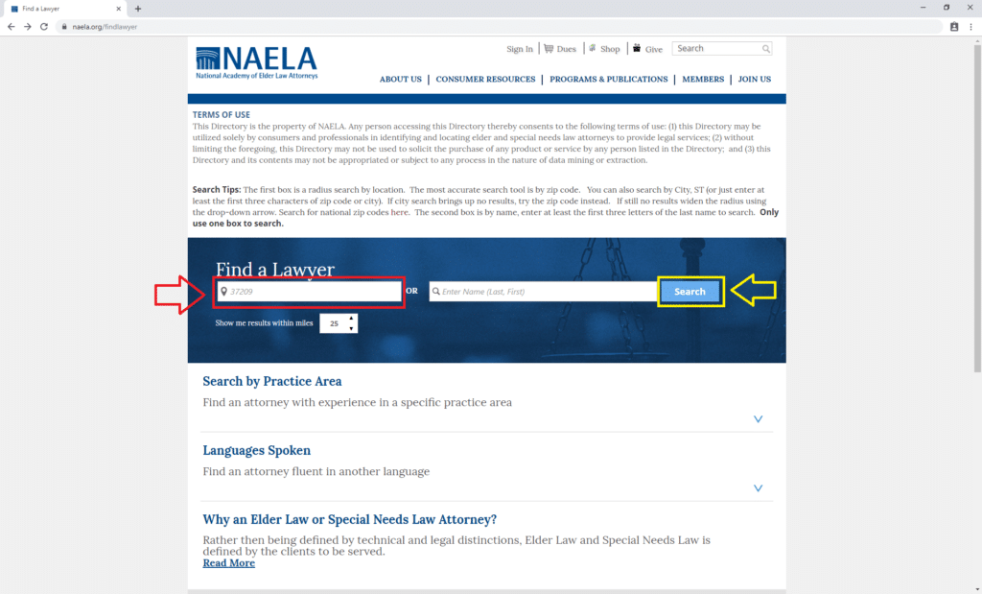Expand the Search by Practice Area chevron

758,419
